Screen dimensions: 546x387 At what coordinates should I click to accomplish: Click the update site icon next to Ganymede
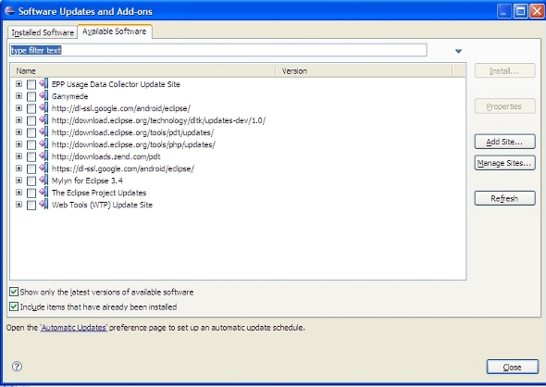tap(43, 95)
